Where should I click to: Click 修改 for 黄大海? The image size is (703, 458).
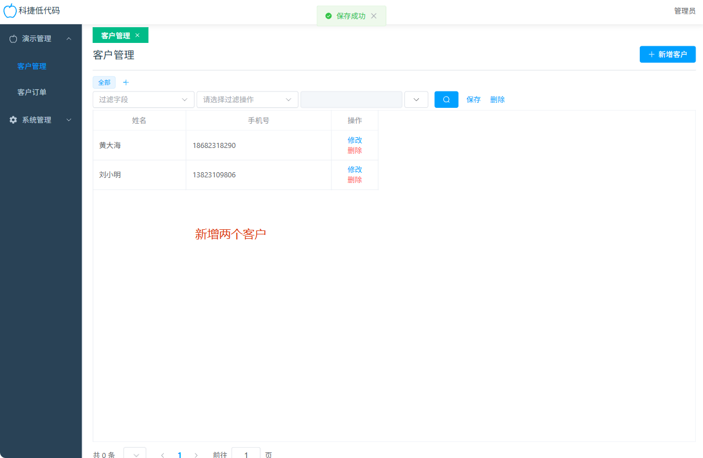[355, 140]
